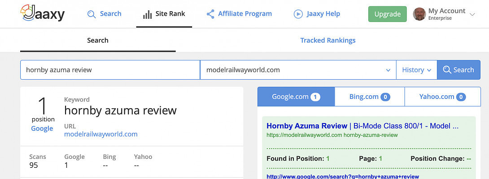The height and width of the screenshot is (179, 489).
Task: Click the Search magnifier icon in navigation
Action: click(92, 14)
